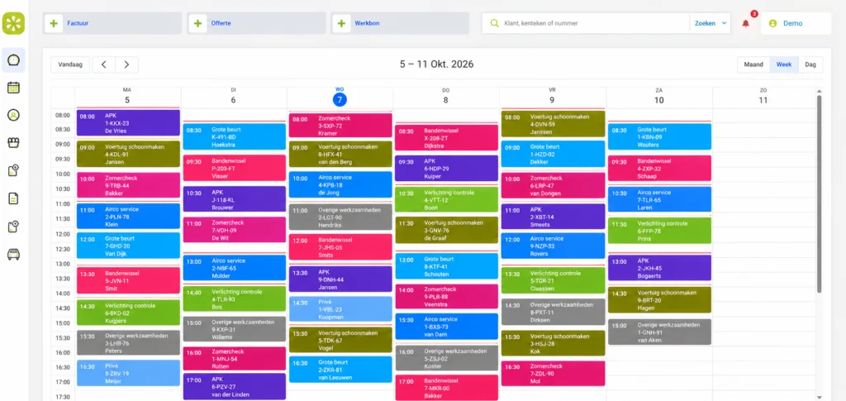Screen dimensions: 846x401
Task: Switch to Week view
Action: pyautogui.click(x=784, y=64)
